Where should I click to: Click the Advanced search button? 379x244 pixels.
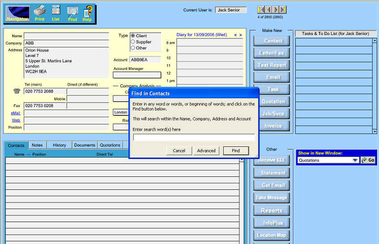pos(206,151)
